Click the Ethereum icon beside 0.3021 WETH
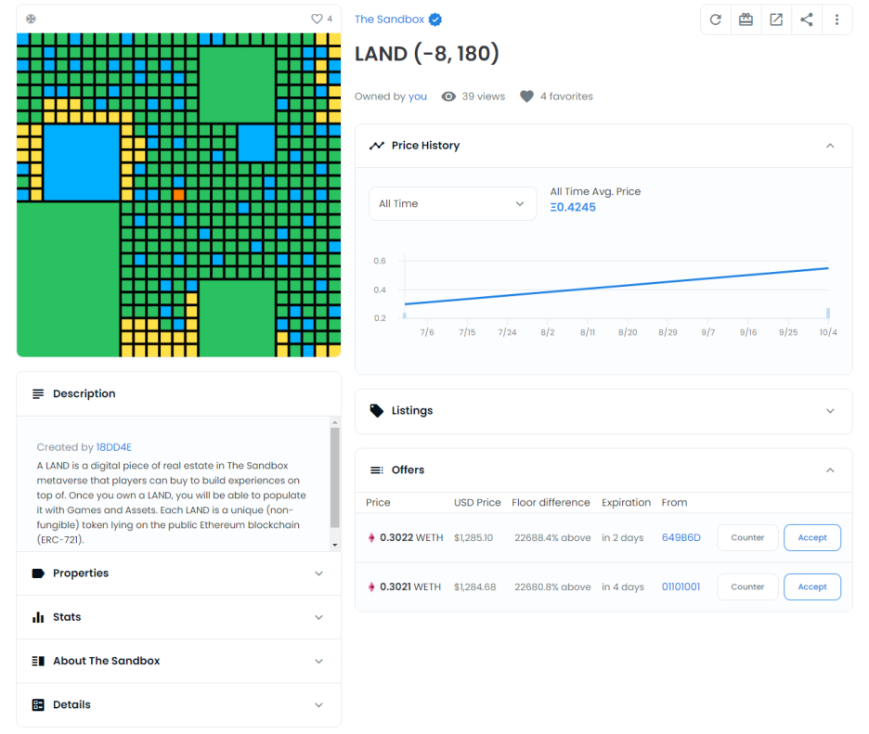 point(371,587)
